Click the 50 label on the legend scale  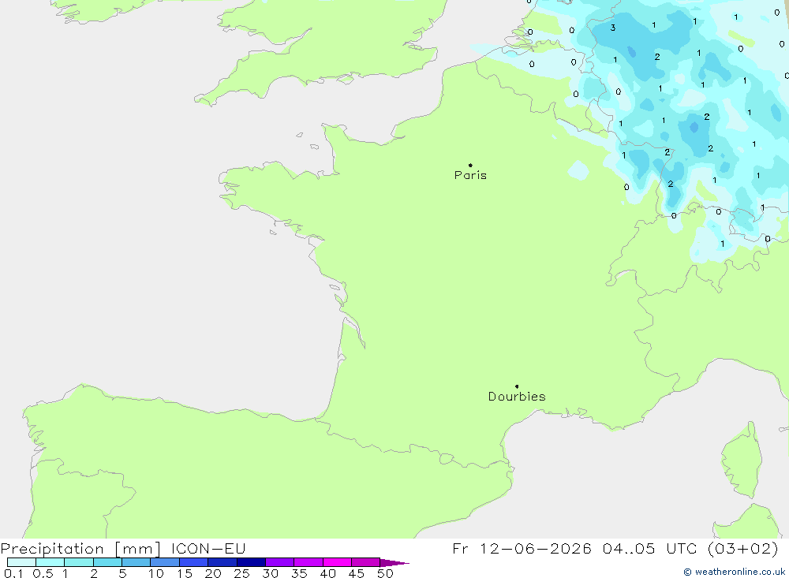coord(385,573)
